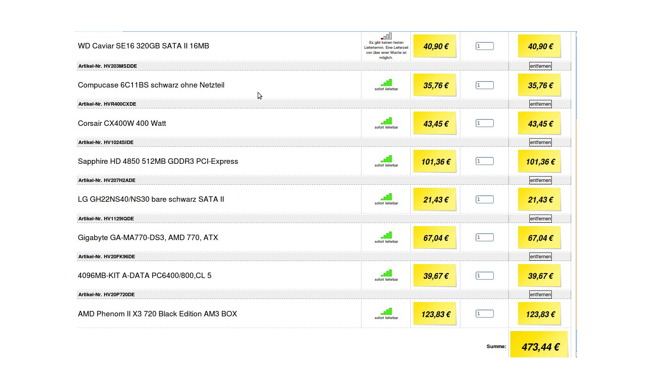Click the delivery note 'Es gibt keinen festen Liefertermin'

click(x=386, y=50)
